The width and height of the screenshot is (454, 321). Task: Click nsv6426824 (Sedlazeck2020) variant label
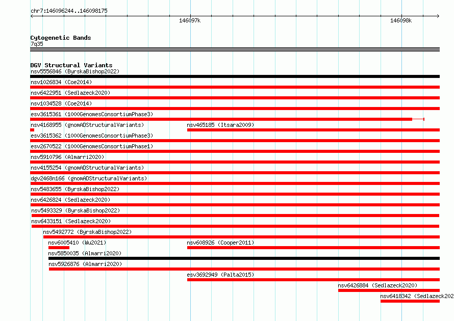click(x=70, y=200)
